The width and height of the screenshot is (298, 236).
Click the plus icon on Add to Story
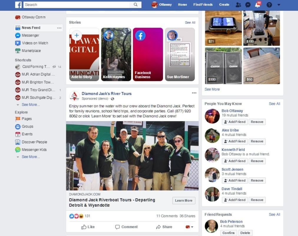pyautogui.click(x=77, y=35)
